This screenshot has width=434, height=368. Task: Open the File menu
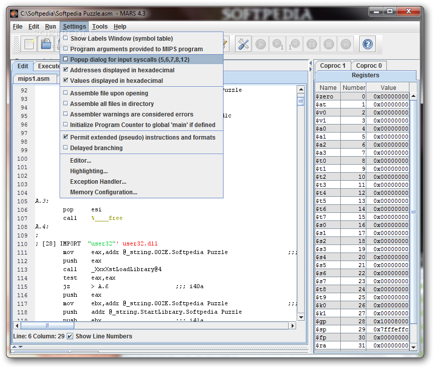18,27
